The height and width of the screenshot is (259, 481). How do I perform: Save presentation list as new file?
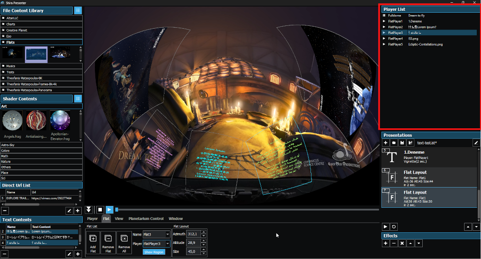click(411, 143)
